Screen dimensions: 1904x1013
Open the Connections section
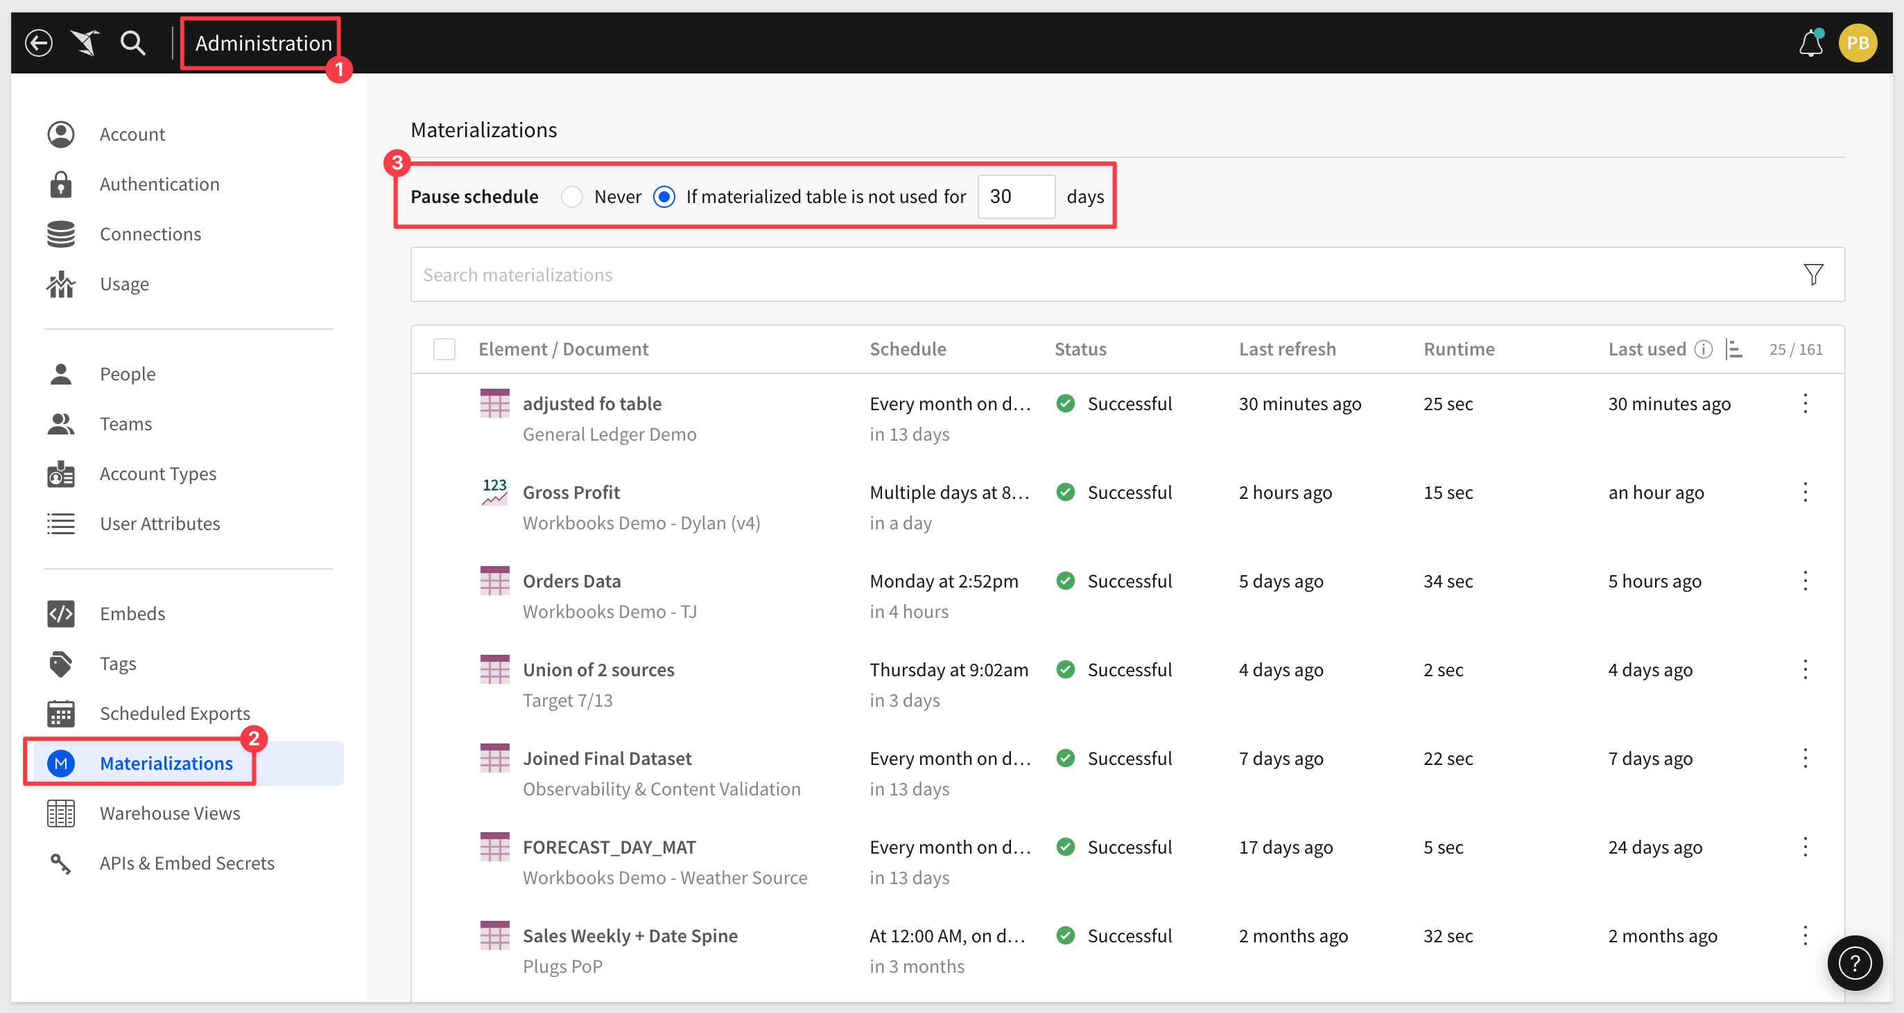click(150, 234)
